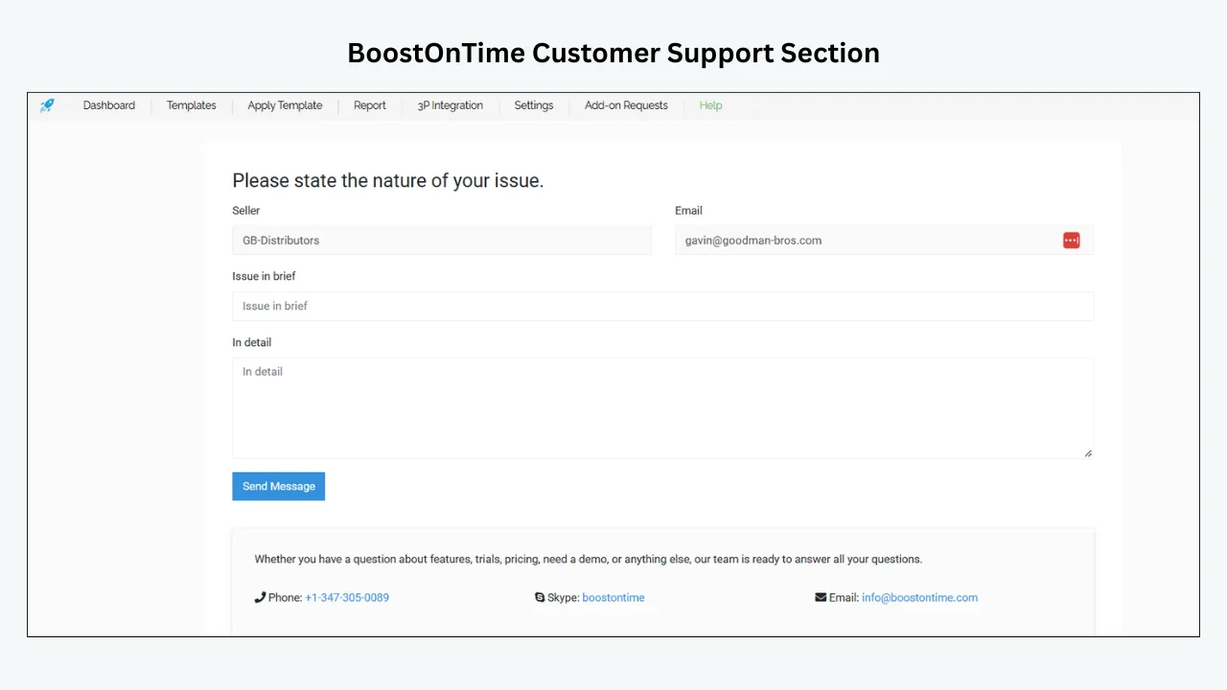Grab the textarea resize handle corner

1088,453
